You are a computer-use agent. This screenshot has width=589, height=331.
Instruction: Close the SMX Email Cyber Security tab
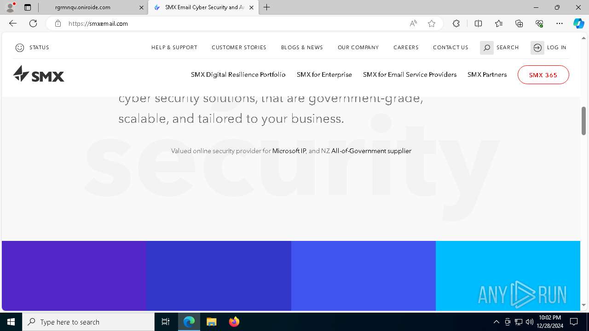click(251, 7)
